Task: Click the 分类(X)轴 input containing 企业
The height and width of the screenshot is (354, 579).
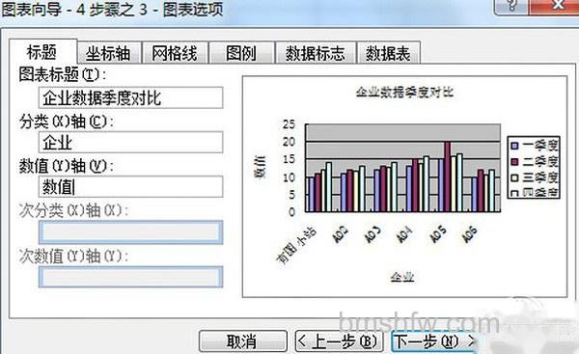Action: pyautogui.click(x=130, y=142)
